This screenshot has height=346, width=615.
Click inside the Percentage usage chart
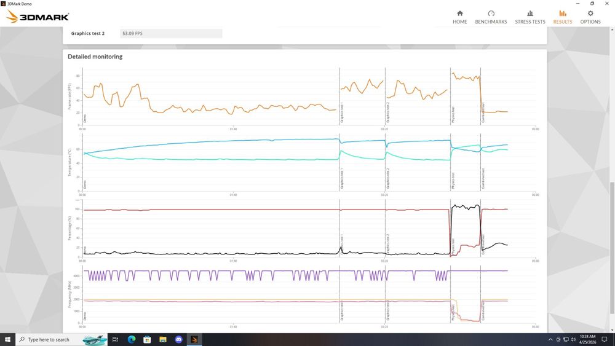point(309,229)
